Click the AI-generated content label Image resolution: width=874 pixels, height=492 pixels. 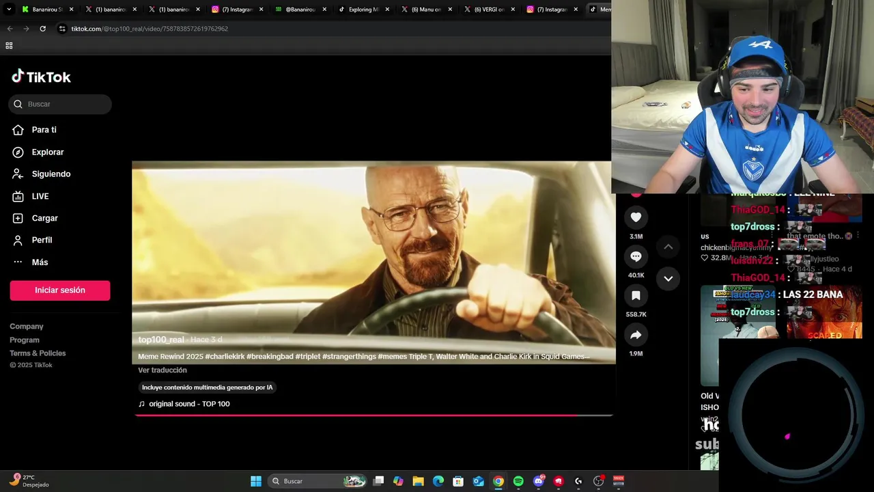207,387
